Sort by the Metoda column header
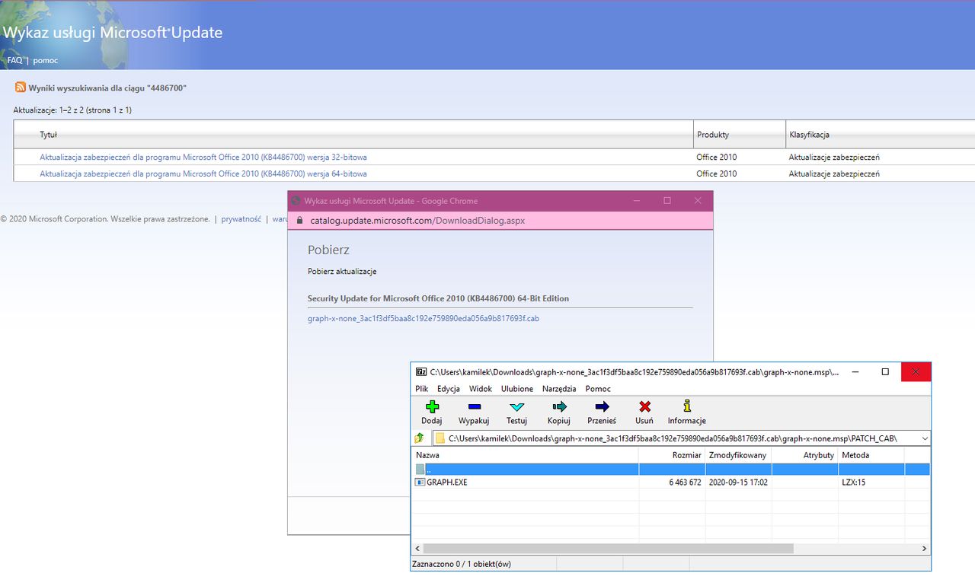Screen dimensions: 975x586 [871, 455]
